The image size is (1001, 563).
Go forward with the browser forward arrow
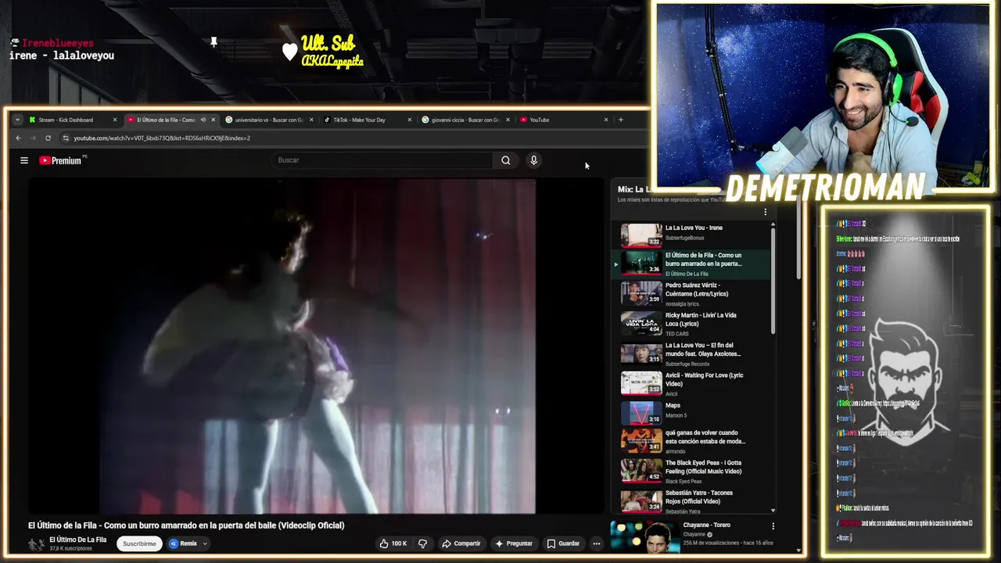pos(33,138)
